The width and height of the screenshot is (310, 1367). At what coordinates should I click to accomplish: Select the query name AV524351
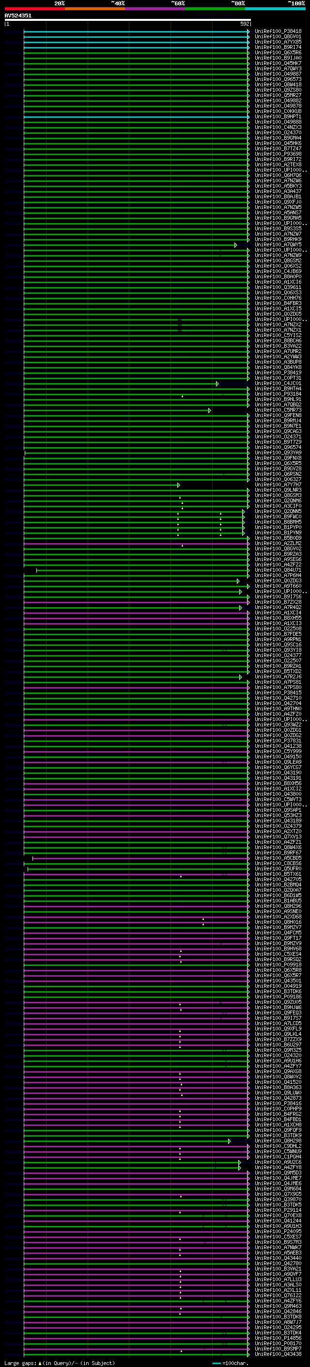(18, 16)
